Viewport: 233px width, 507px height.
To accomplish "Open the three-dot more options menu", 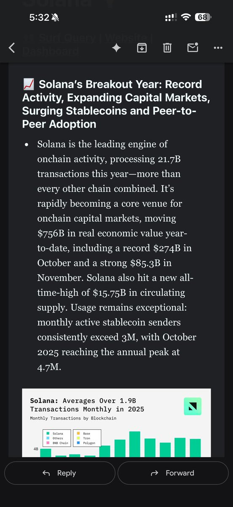I will point(218,48).
